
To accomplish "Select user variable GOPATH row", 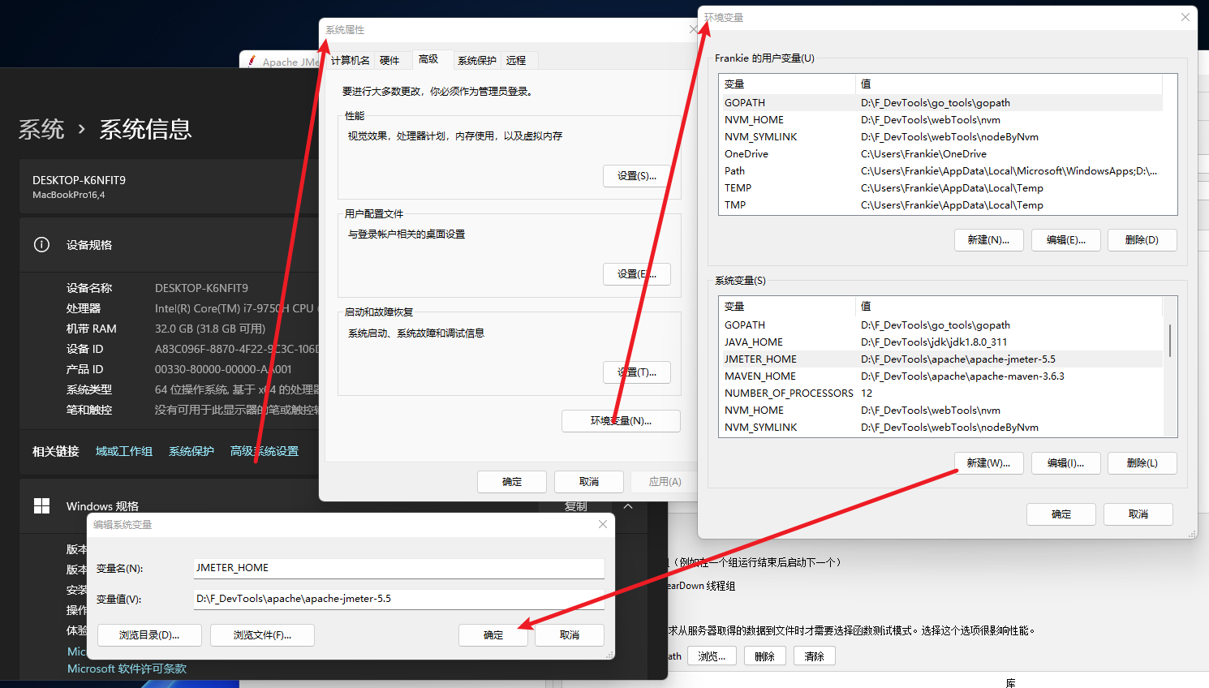I will click(942, 103).
